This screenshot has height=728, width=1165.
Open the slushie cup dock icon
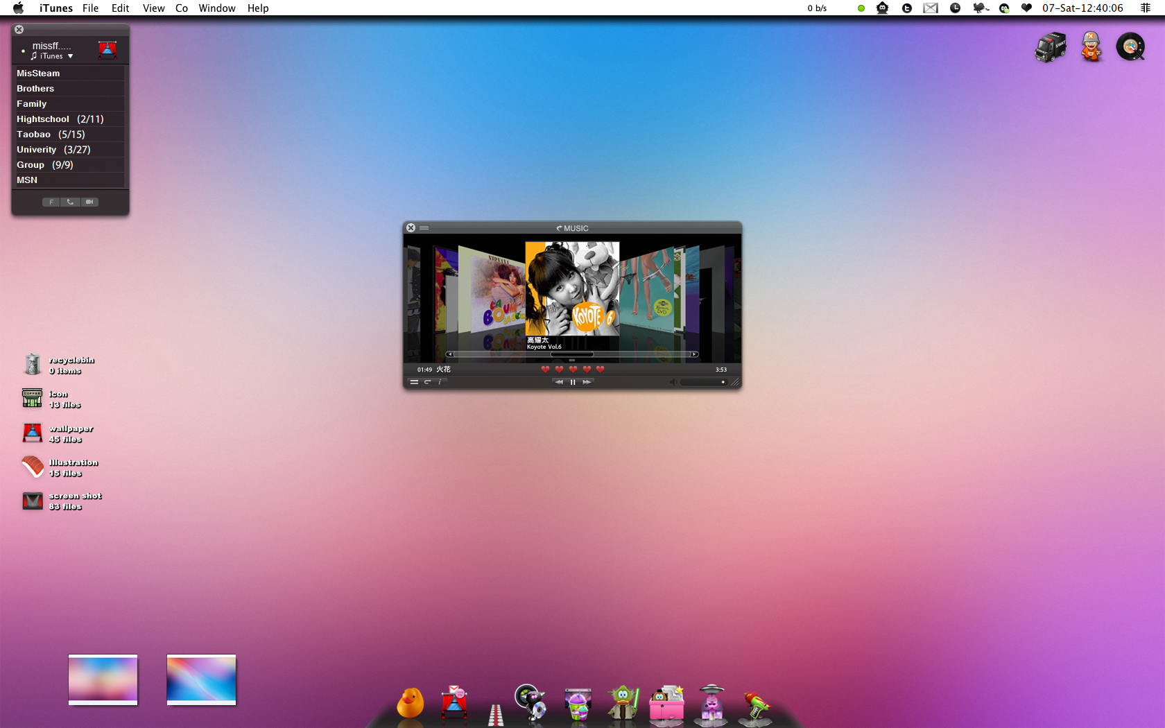tap(578, 704)
